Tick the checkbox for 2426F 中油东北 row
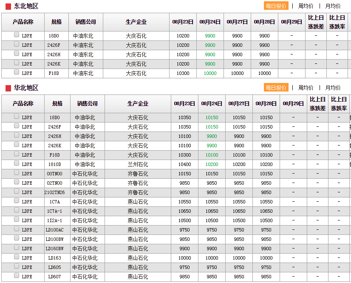This screenshot has height=283, width=351. coord(16,44)
